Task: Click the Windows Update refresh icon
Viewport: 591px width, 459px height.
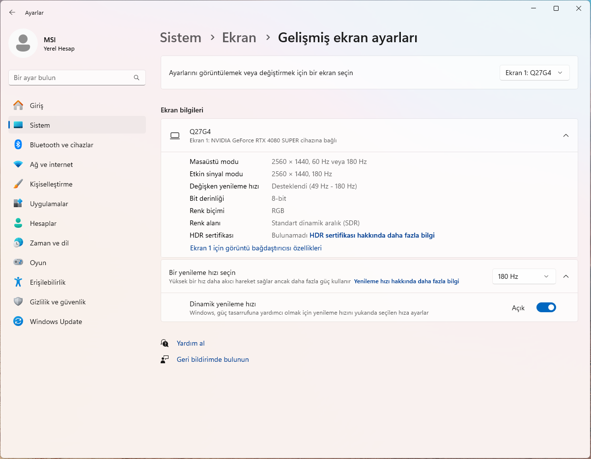Action: pyautogui.click(x=18, y=322)
